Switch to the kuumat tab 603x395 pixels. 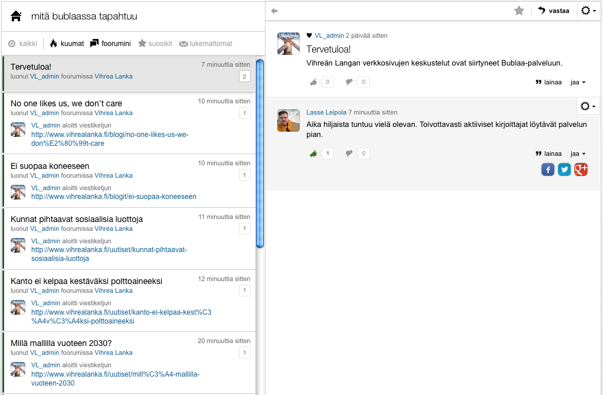[x=67, y=44]
